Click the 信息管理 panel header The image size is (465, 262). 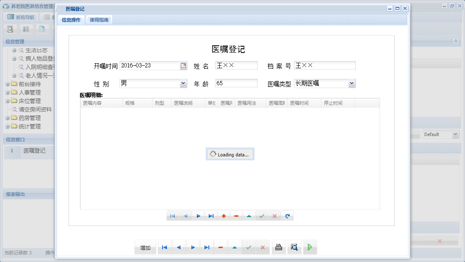(29, 42)
